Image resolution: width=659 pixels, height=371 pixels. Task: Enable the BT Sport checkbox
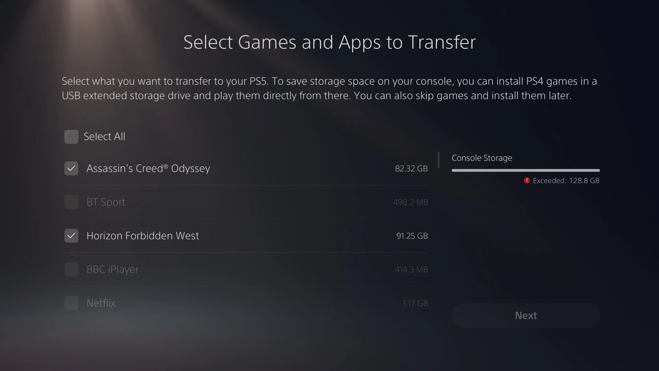(71, 202)
